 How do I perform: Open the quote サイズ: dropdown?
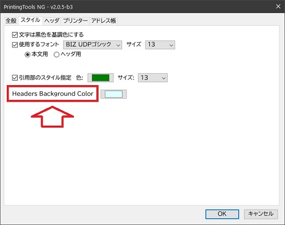pyautogui.click(x=153, y=78)
